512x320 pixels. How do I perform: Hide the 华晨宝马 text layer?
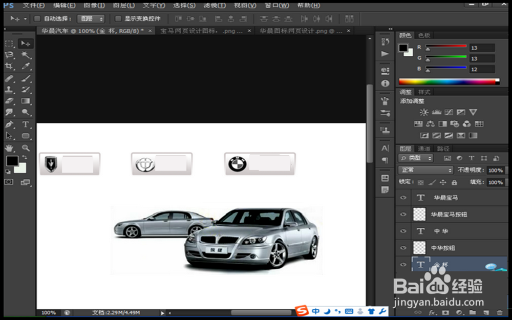403,198
